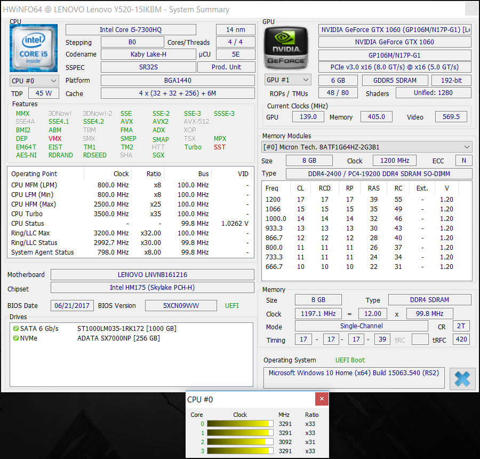This screenshot has width=480, height=459.
Task: Select the Ring/LLC Status row
Action: pos(131,243)
